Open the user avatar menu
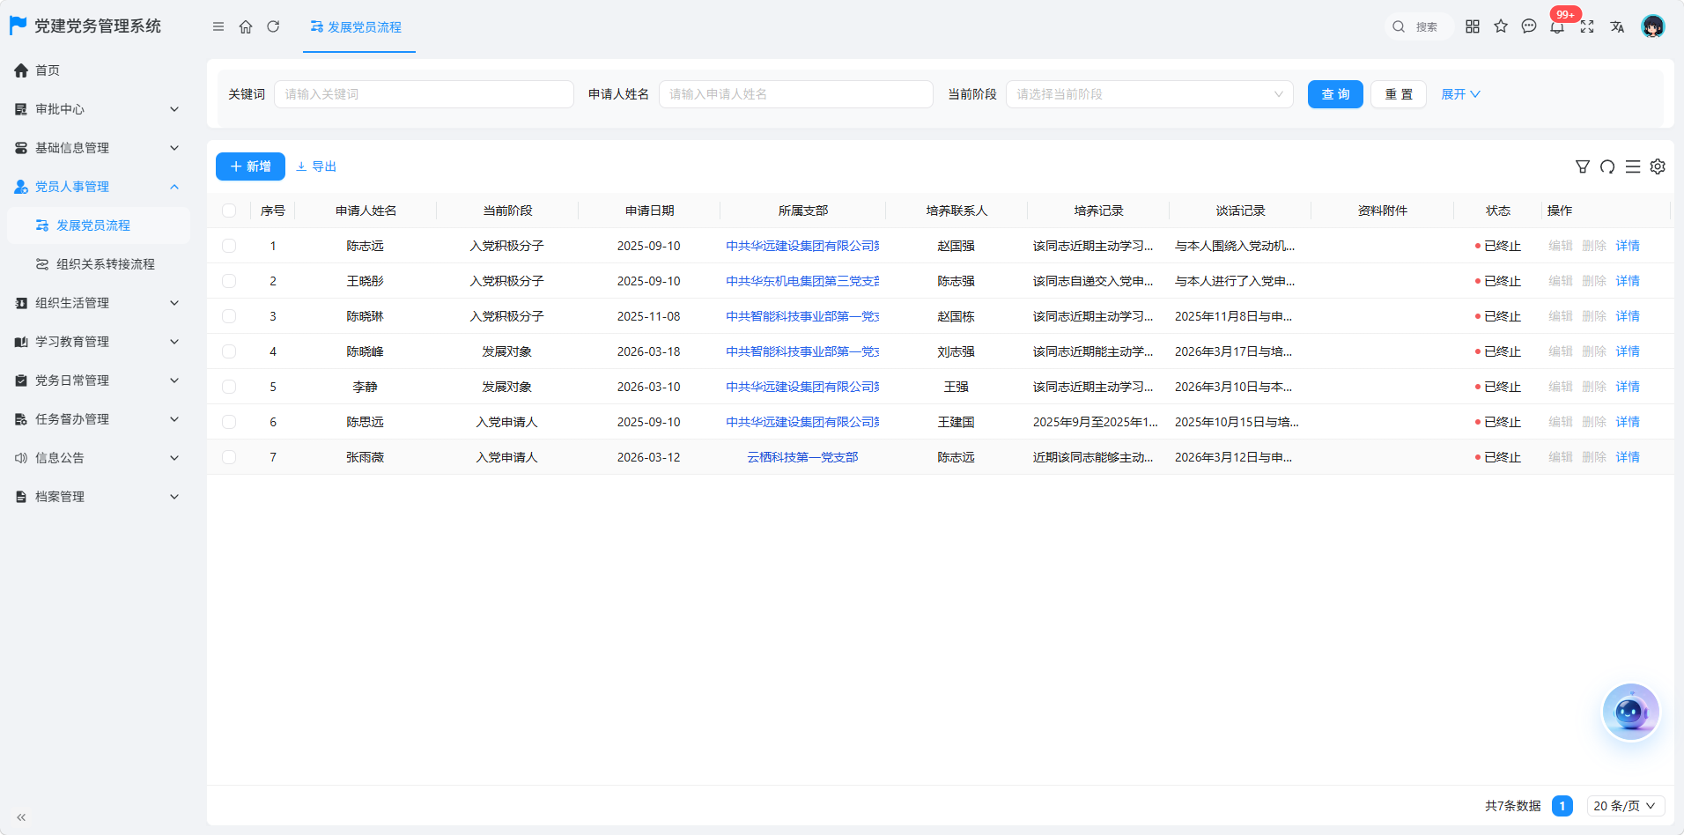Image resolution: width=1684 pixels, height=835 pixels. pyautogui.click(x=1653, y=26)
